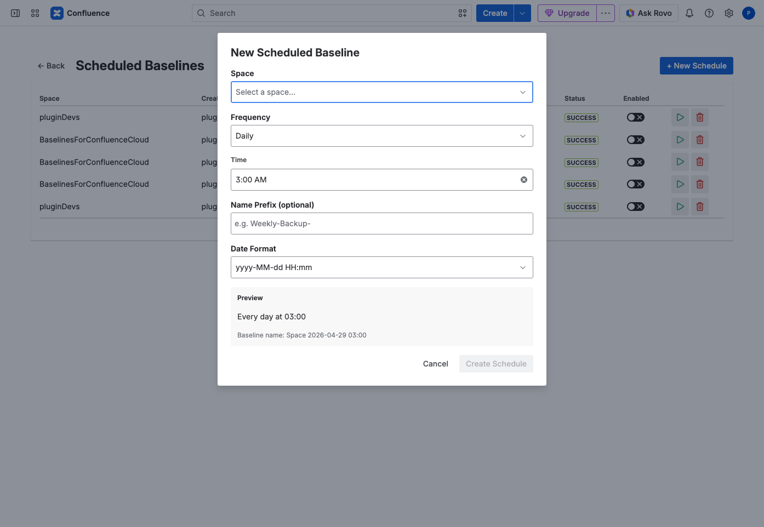Toggle Enabled for third-row BaselinesForConfluenceCloud
The width and height of the screenshot is (764, 527).
[636, 162]
